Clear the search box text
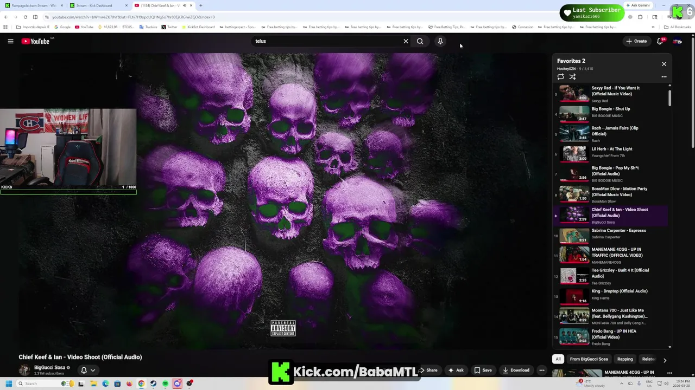Image resolution: width=695 pixels, height=390 pixels. tap(406, 41)
